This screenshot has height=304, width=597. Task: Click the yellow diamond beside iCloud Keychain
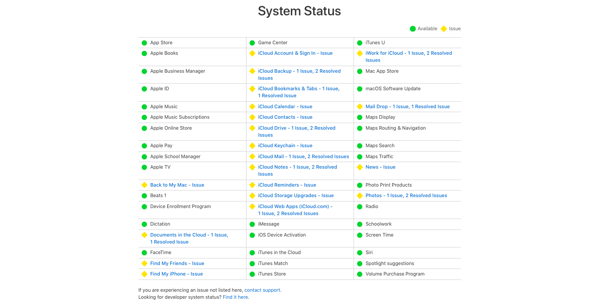[x=252, y=145]
